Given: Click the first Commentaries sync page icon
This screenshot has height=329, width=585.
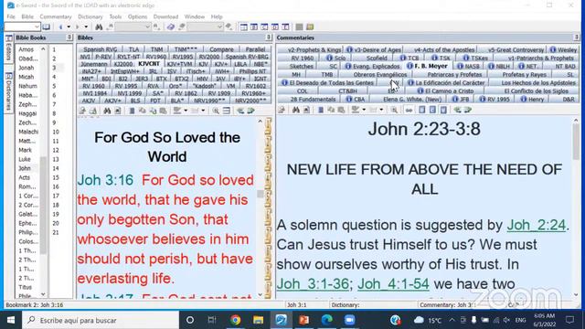Looking at the screenshot, I should pyautogui.click(x=422, y=110).
